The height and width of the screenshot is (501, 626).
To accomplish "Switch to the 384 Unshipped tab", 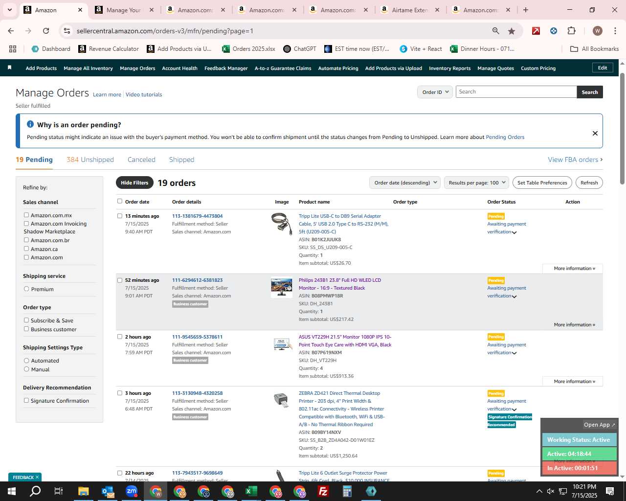I will pos(90,159).
